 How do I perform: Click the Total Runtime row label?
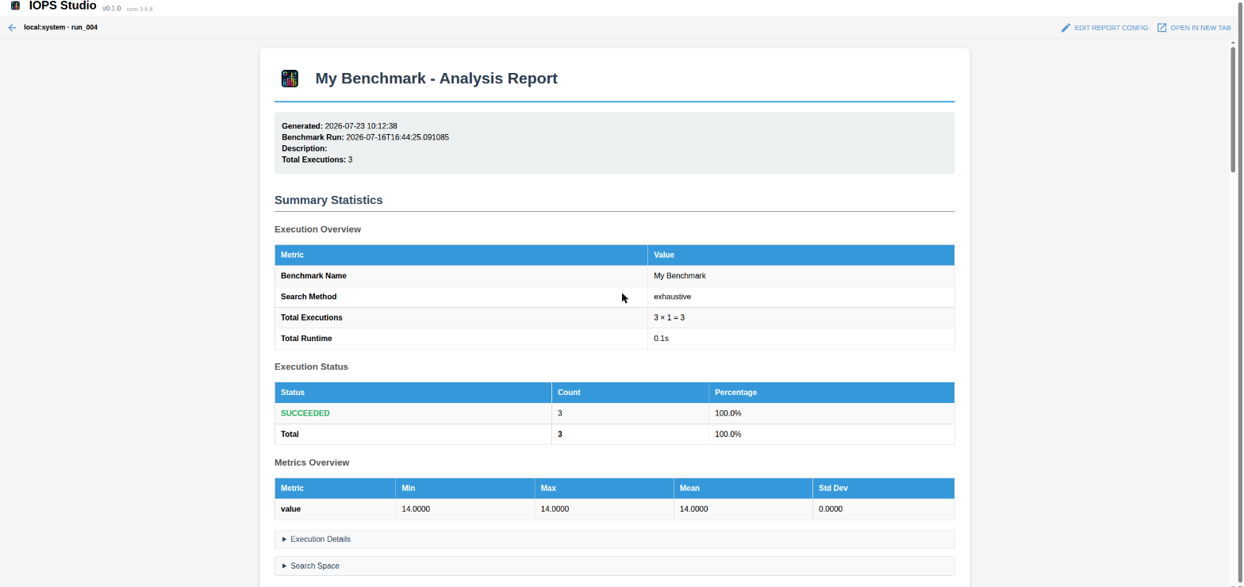[x=306, y=339]
